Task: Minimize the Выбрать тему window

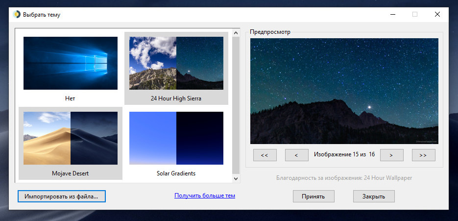Action: tap(392, 14)
